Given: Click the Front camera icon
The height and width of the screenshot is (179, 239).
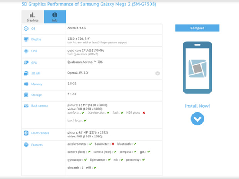Looking at the screenshot, I should coord(26,133).
